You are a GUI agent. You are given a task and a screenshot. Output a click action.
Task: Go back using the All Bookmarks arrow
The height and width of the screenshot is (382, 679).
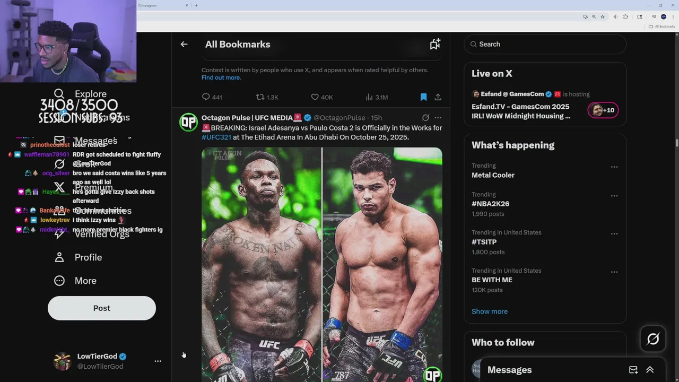pos(184,45)
